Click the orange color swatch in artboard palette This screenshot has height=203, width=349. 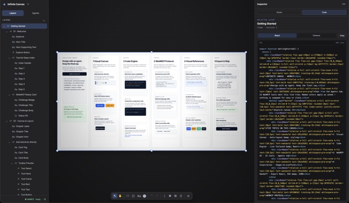pos(194,129)
